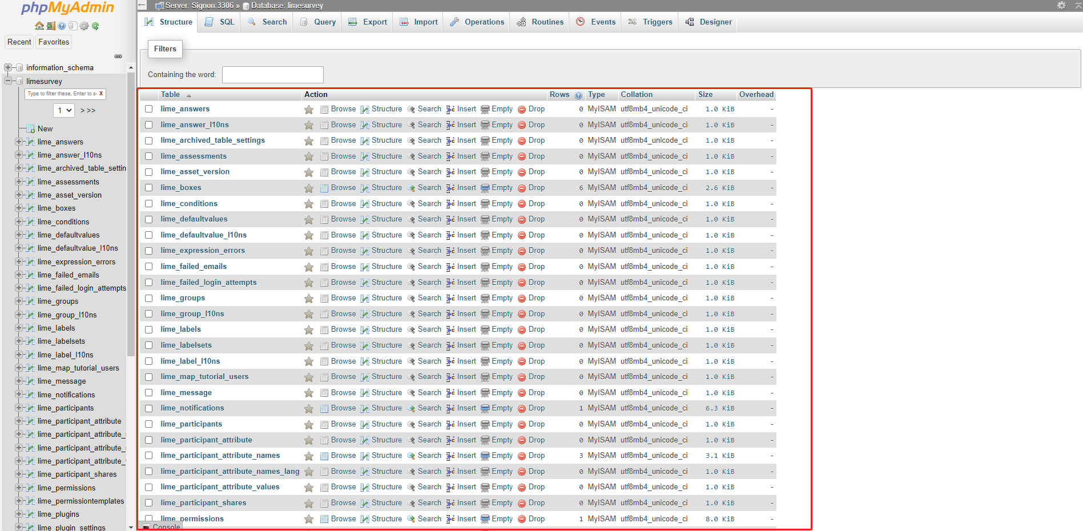1083x531 pixels.
Task: Switch to the Triggers tab
Action: tap(650, 22)
